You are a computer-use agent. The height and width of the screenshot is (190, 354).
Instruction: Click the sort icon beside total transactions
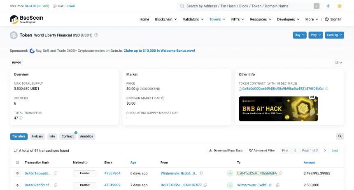[x=16, y=151]
